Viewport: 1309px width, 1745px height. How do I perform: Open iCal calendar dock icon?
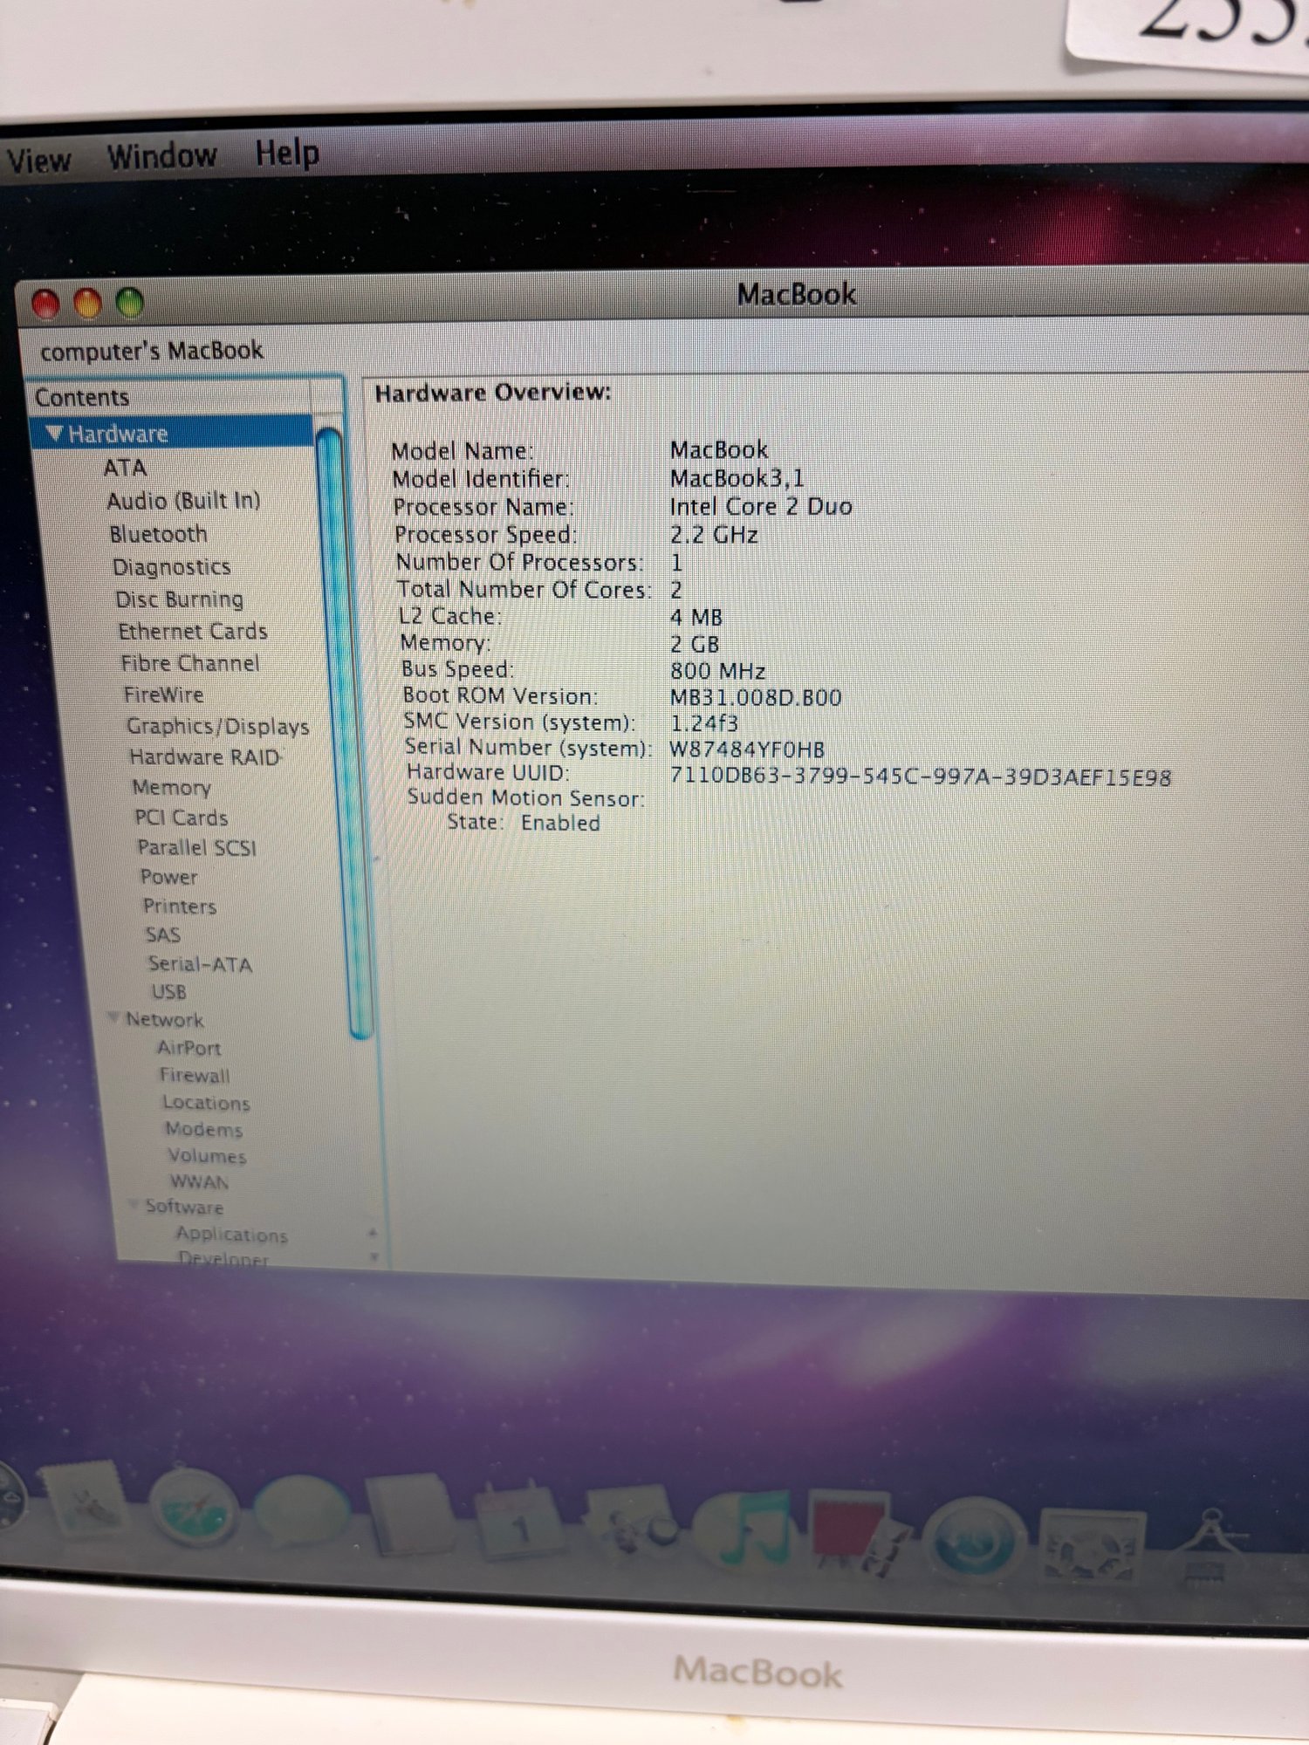pos(521,1524)
